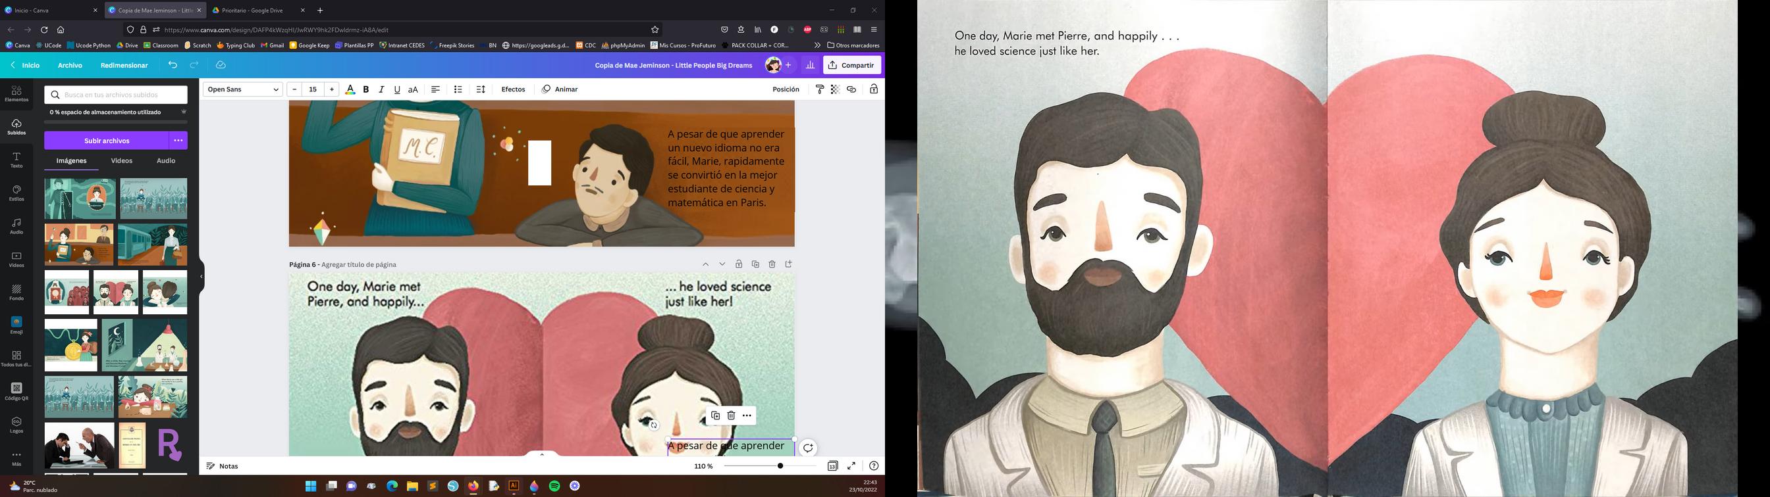The width and height of the screenshot is (1770, 497).
Task: Open more options on floating element toolbar
Action: (x=747, y=415)
